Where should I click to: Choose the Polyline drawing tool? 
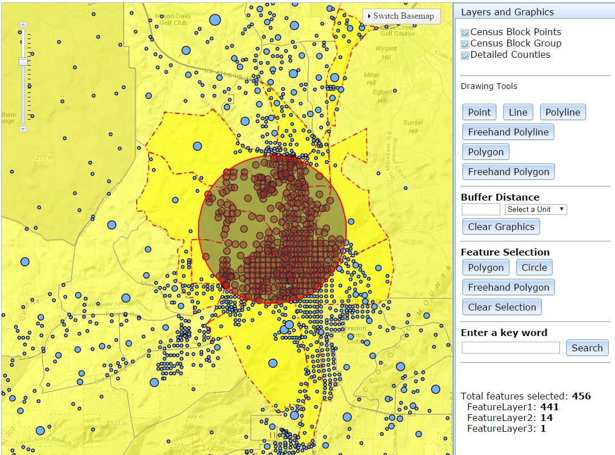coord(563,112)
